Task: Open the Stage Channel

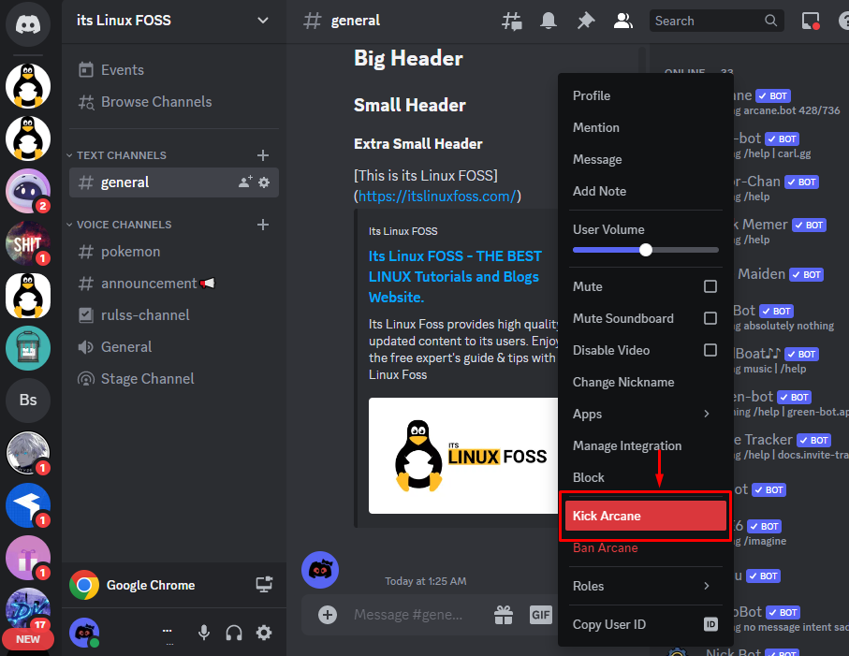Action: pyautogui.click(x=174, y=379)
